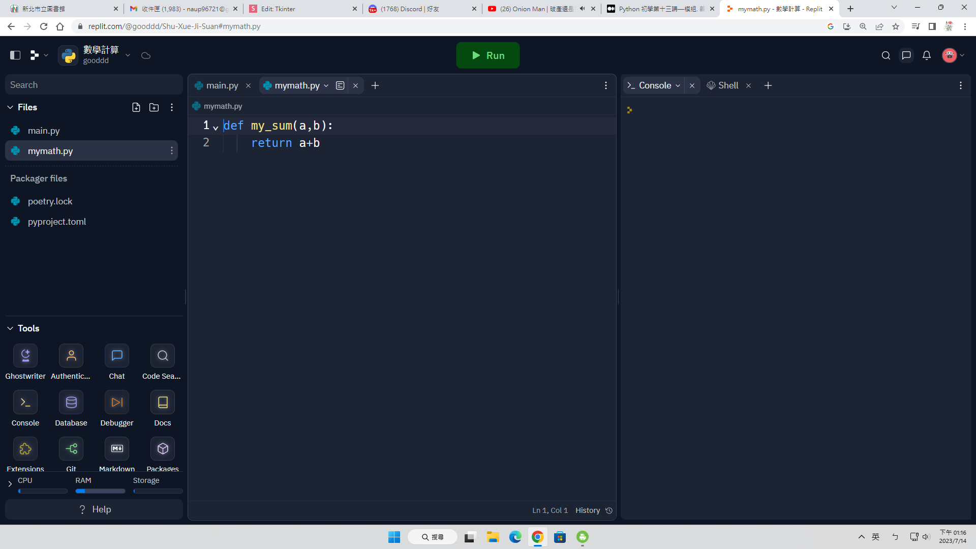Screen dimensions: 976x549
Task: Switch to the main.py editor tab
Action: click(x=222, y=85)
